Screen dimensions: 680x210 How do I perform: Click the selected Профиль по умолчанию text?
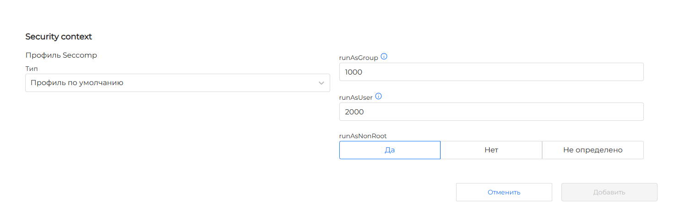coord(77,83)
